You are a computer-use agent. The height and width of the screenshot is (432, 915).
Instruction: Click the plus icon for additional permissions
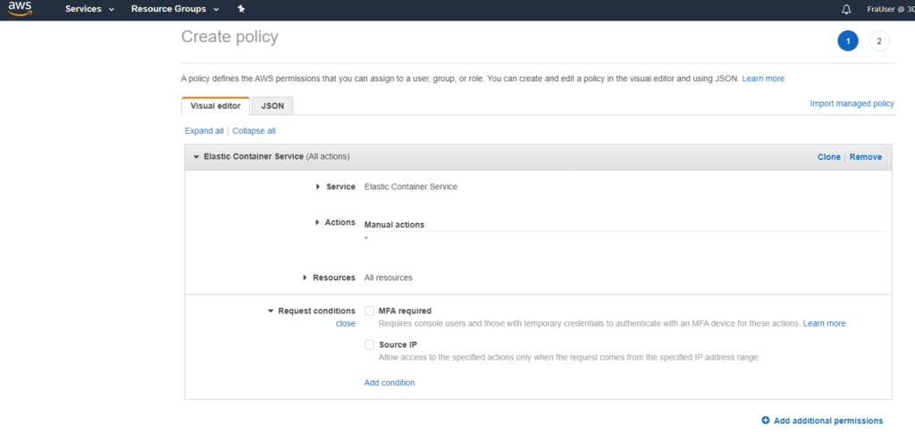[765, 420]
